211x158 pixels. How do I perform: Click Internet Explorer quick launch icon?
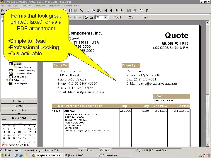click(21, 155)
